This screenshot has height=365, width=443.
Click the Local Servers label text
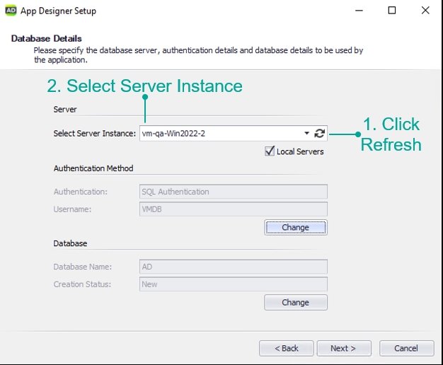click(x=300, y=151)
